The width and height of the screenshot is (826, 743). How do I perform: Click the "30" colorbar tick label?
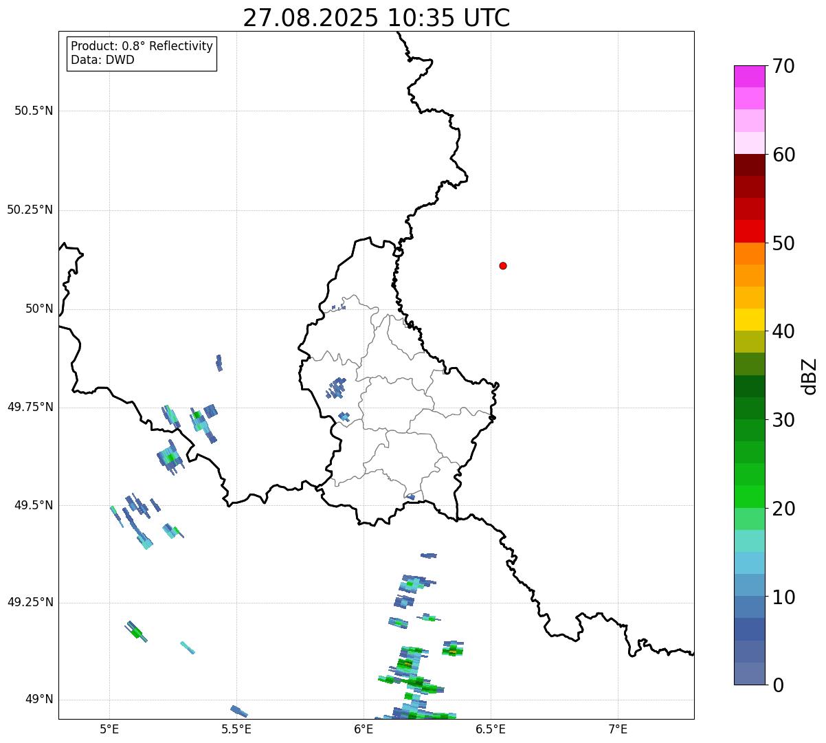click(x=783, y=420)
